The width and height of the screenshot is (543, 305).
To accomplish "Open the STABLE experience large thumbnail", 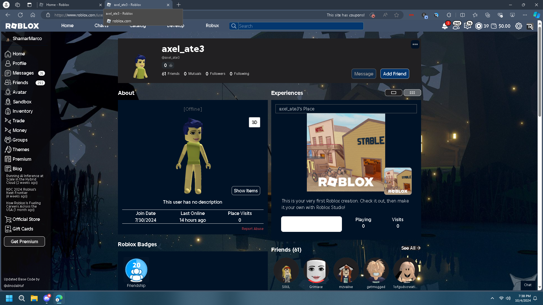I will tap(346, 152).
